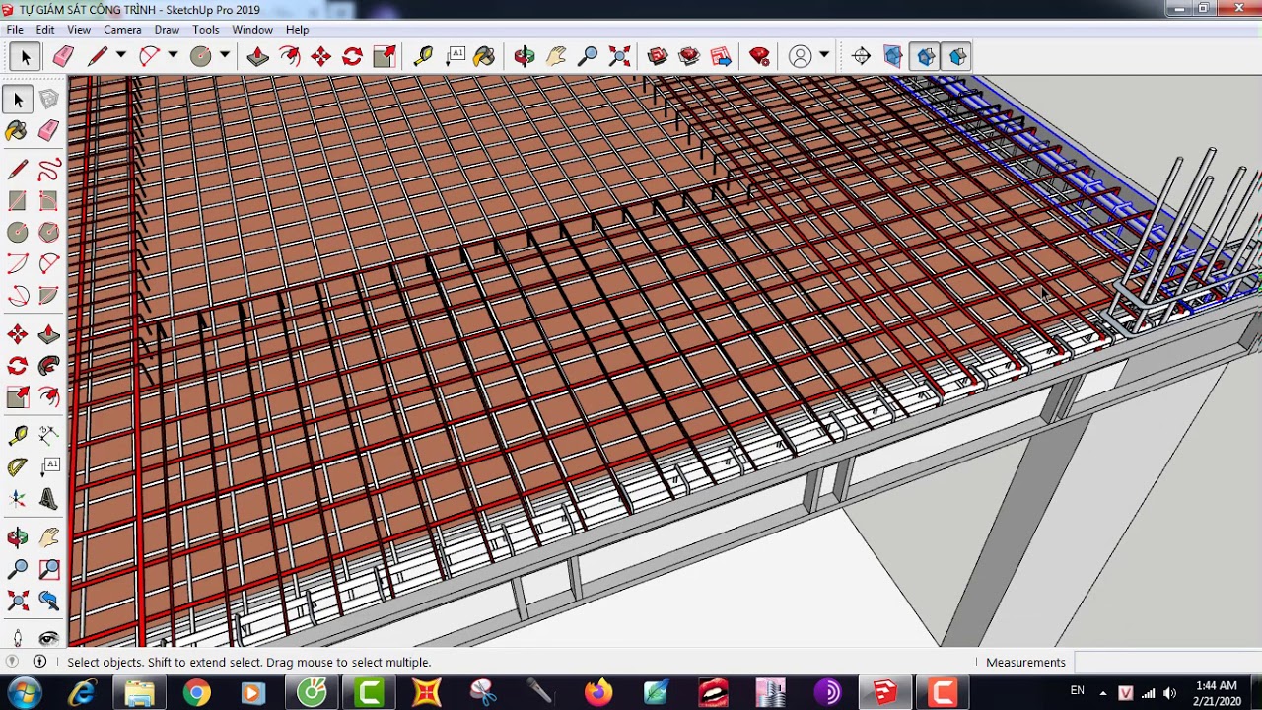Show hidden system tray icons arrow
Screen dimensions: 1262x710
click(1103, 692)
